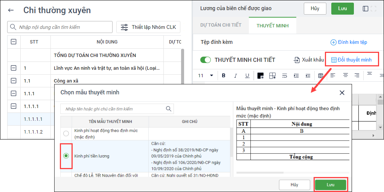Choose Kinh phí hoạt động theo định mức radio

[66, 133]
